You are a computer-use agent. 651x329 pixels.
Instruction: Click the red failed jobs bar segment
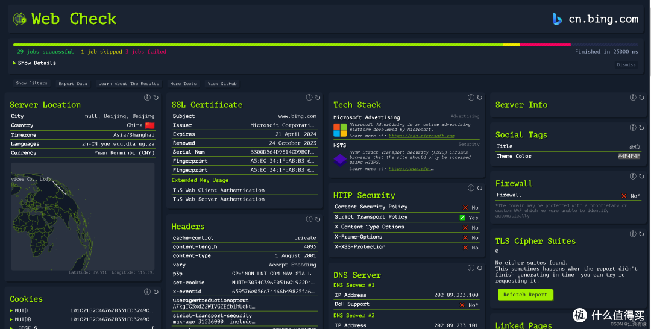pyautogui.click(x=545, y=45)
